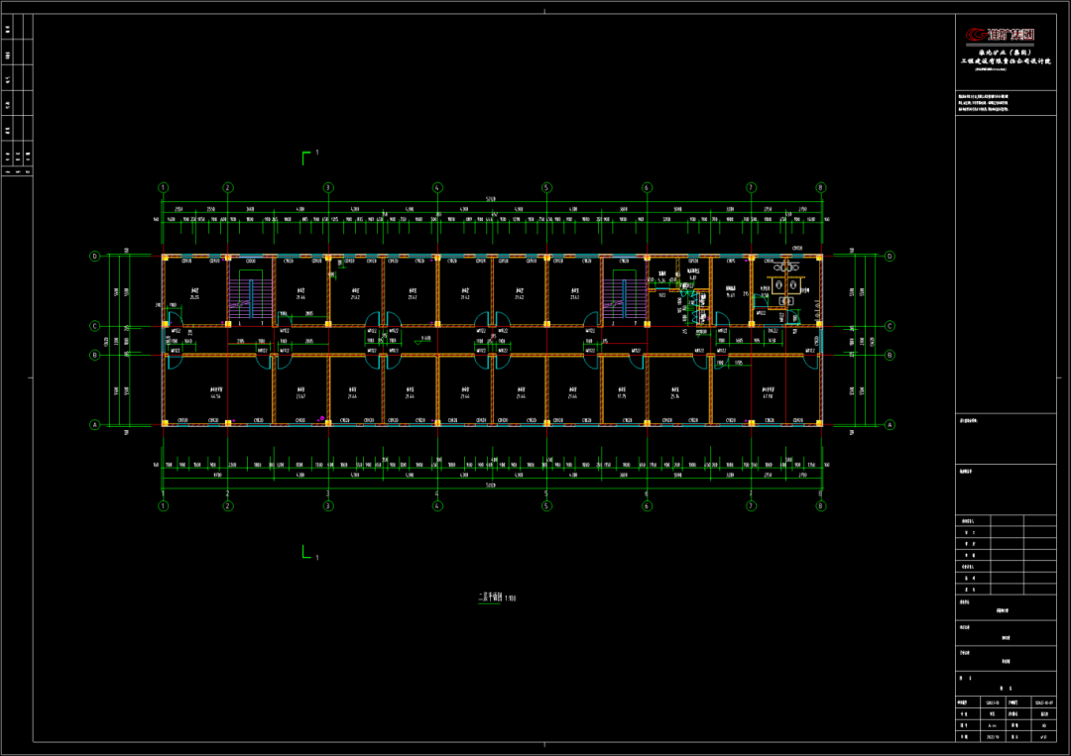Image resolution: width=1071 pixels, height=756 pixels.
Task: Click axis bubble D on the left side
Action: (x=95, y=256)
